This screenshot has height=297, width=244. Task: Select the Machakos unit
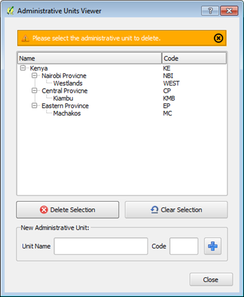67,113
